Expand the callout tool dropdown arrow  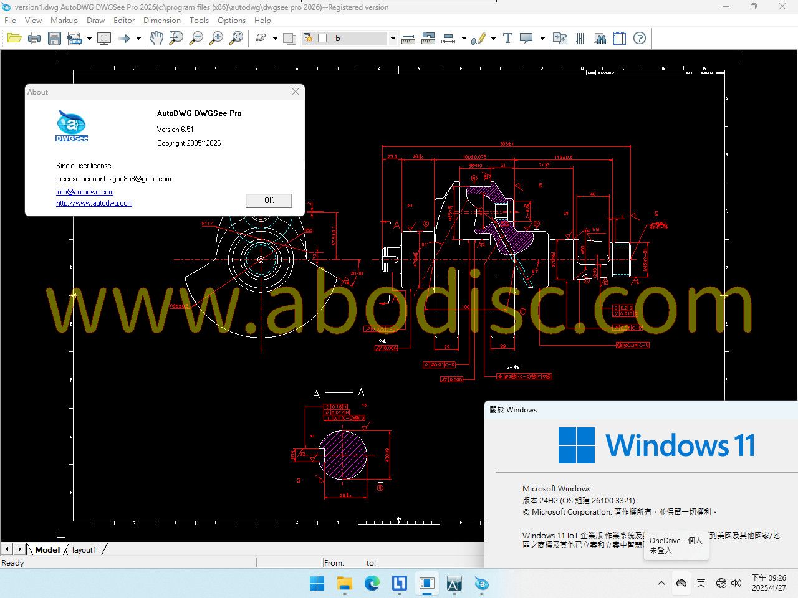542,39
